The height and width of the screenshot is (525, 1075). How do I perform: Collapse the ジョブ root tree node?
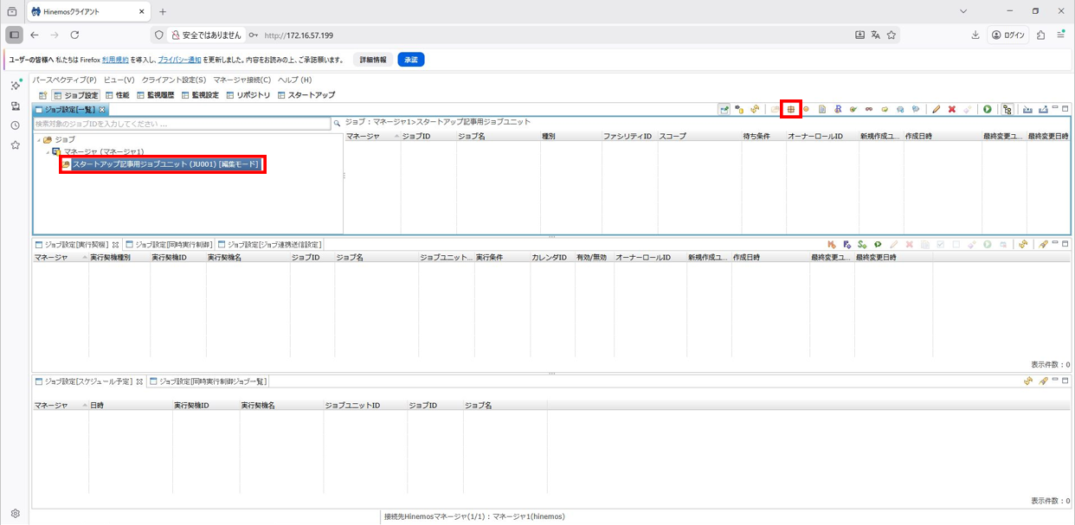pyautogui.click(x=38, y=140)
